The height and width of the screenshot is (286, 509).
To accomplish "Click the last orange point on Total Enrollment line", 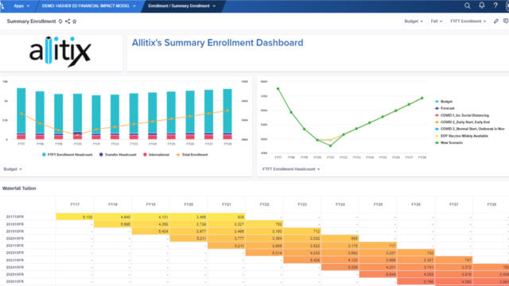I will click(227, 111).
